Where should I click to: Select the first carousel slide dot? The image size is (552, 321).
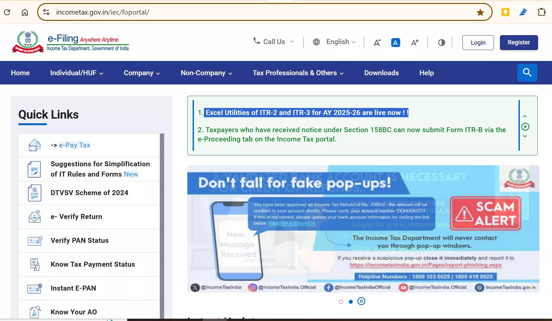point(341,302)
